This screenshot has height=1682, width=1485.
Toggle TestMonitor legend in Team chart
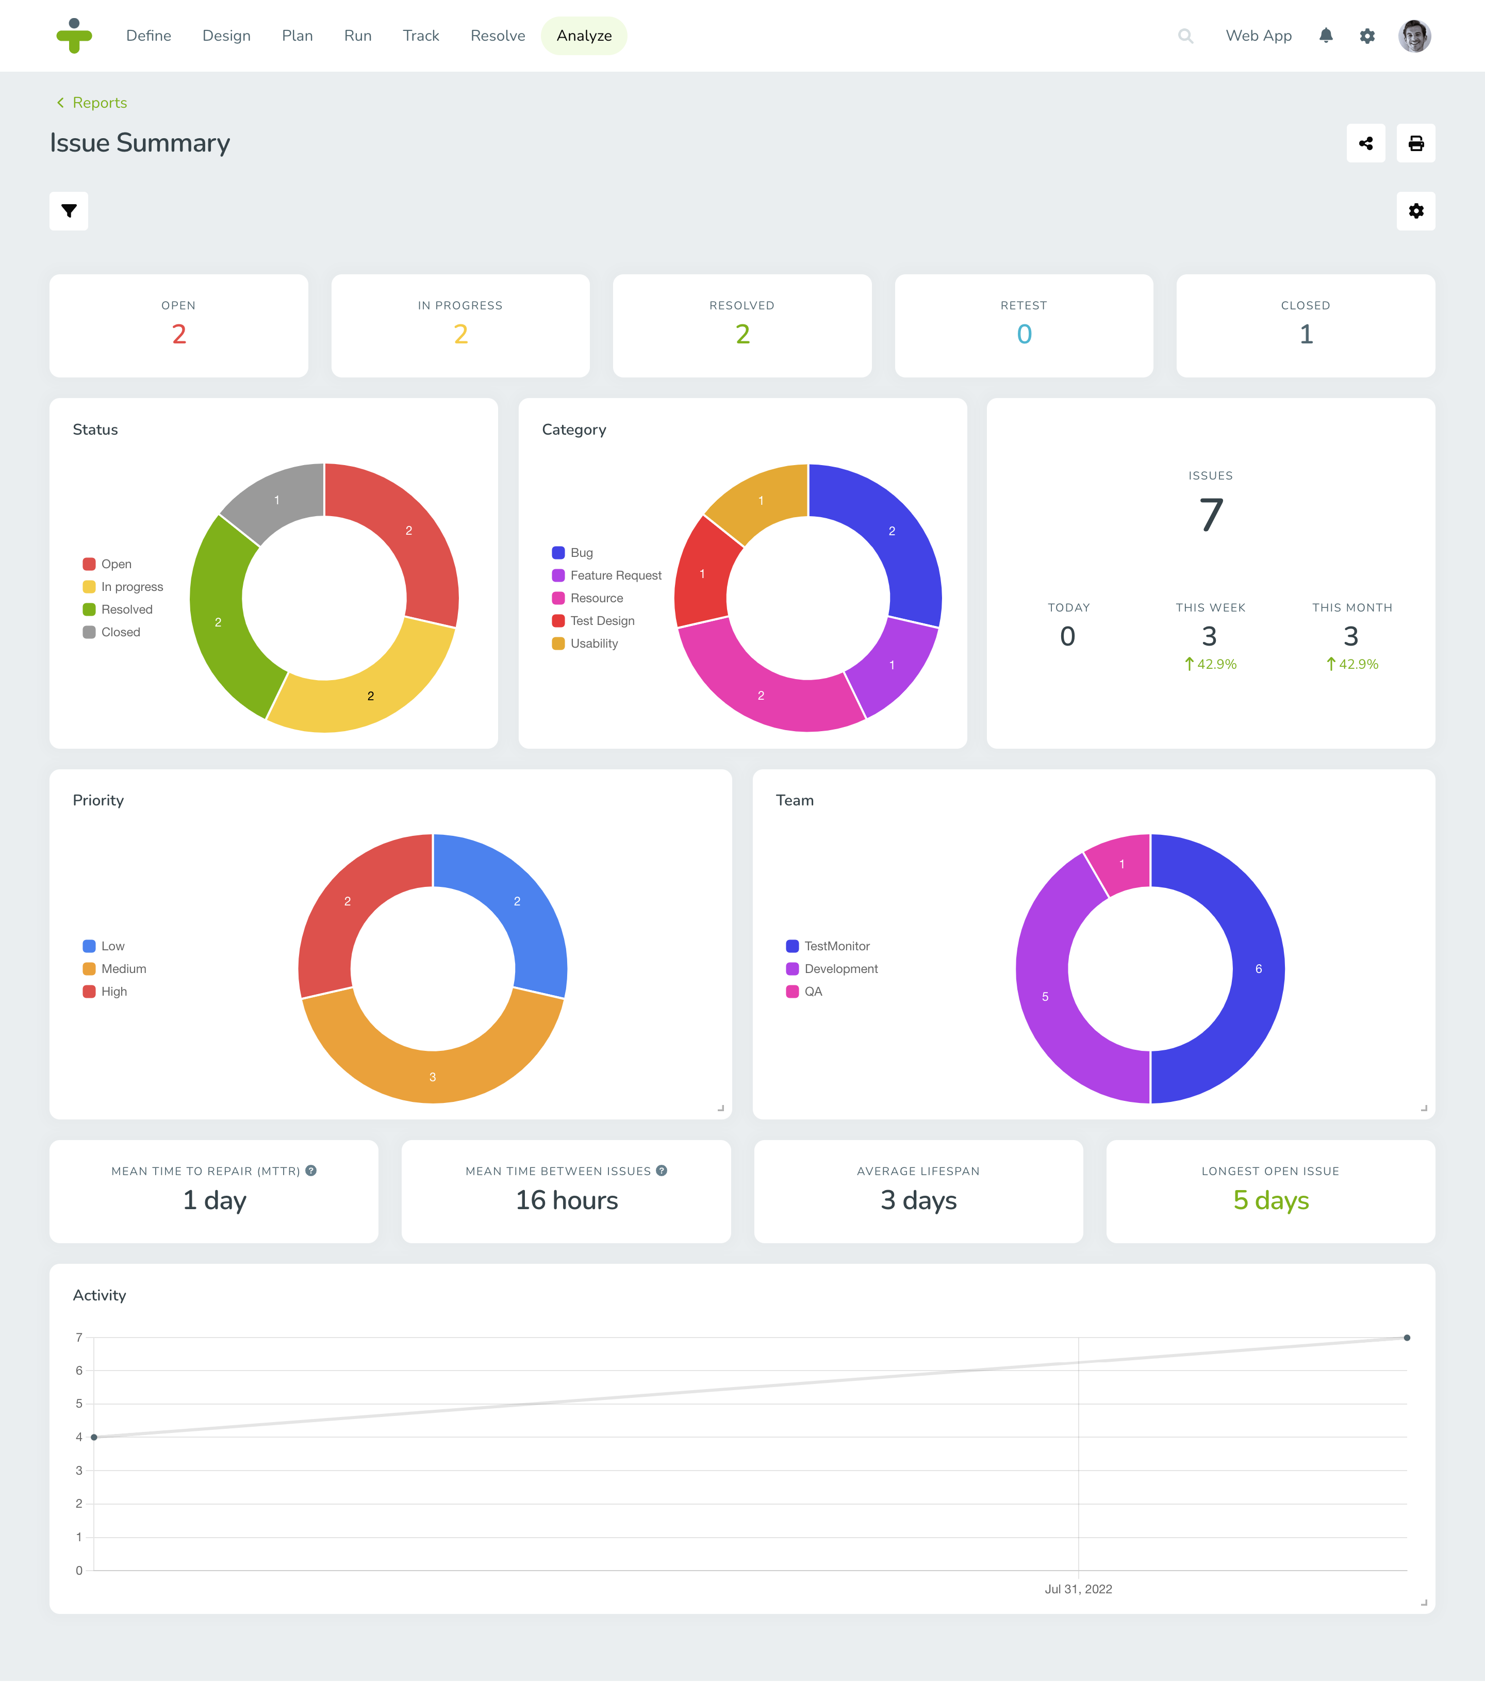coord(828,946)
